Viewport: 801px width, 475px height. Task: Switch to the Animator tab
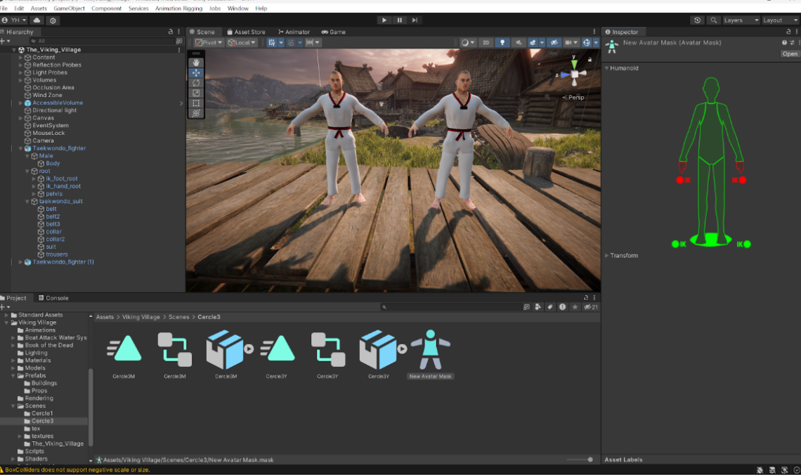[x=294, y=32]
